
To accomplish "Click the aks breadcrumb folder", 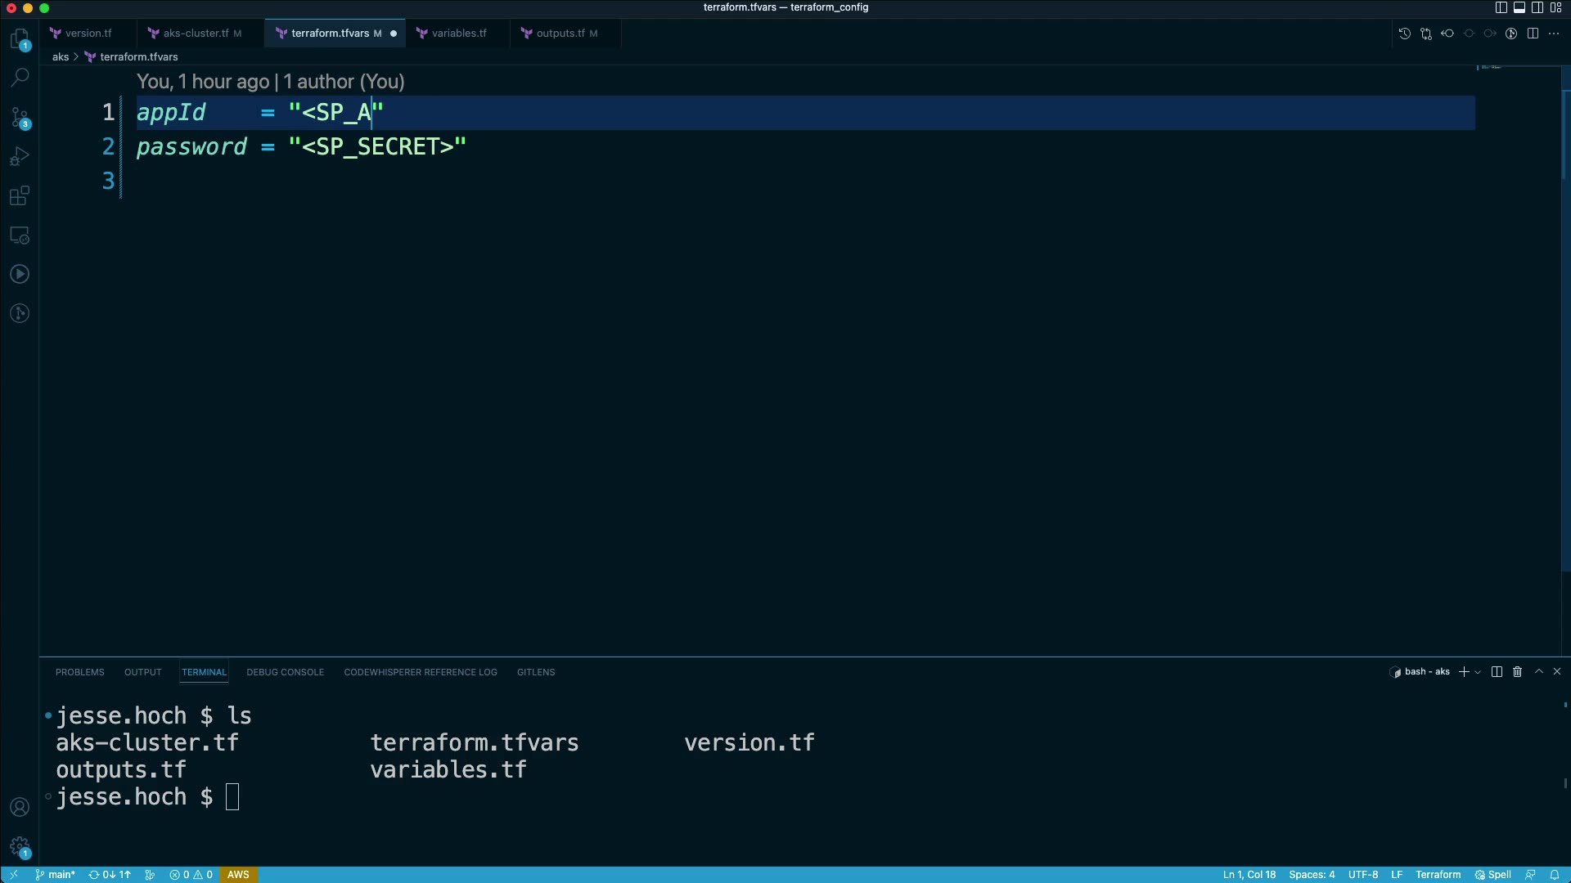I will (x=61, y=56).
